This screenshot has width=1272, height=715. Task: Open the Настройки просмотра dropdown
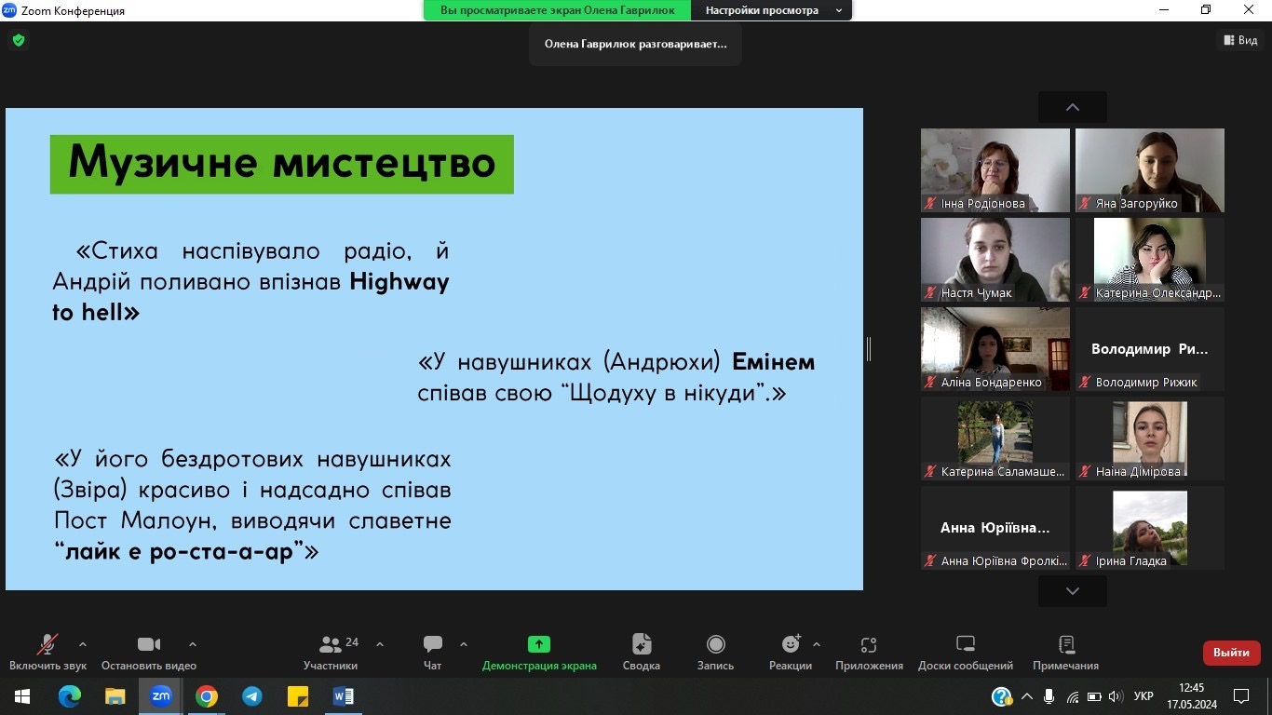(772, 10)
